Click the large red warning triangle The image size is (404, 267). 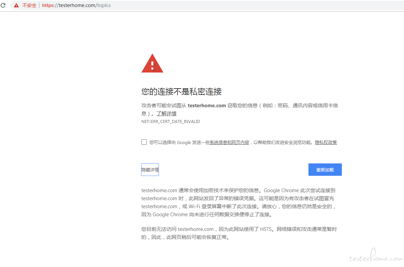point(152,63)
